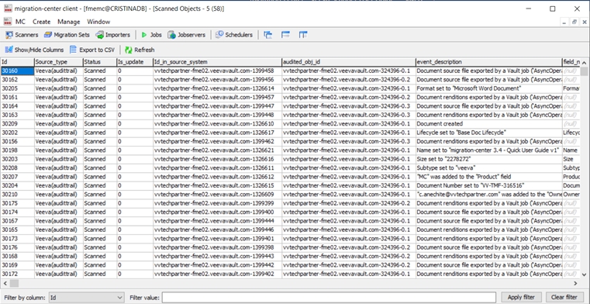Click the horizontal scrollbar left arrow
This screenshot has height=304, width=590.
[5, 283]
